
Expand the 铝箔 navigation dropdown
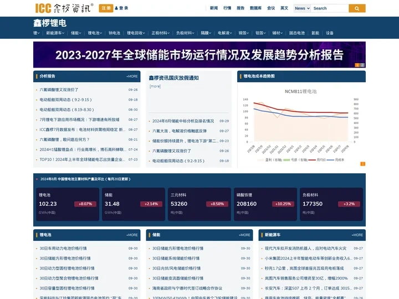click(261, 33)
